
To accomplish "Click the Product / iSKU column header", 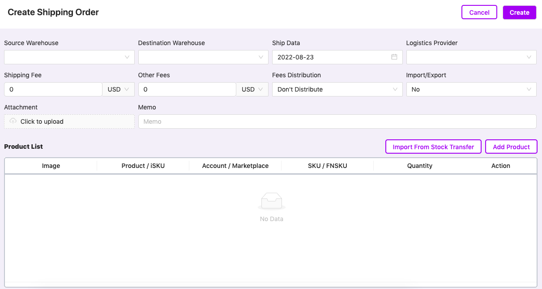I will point(143,166).
